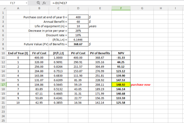Click the NPV value 147.53
Viewport: 184px width, 123px height.
click(121, 80)
